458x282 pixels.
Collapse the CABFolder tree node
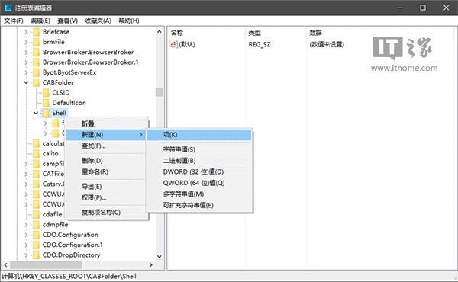tap(26, 83)
